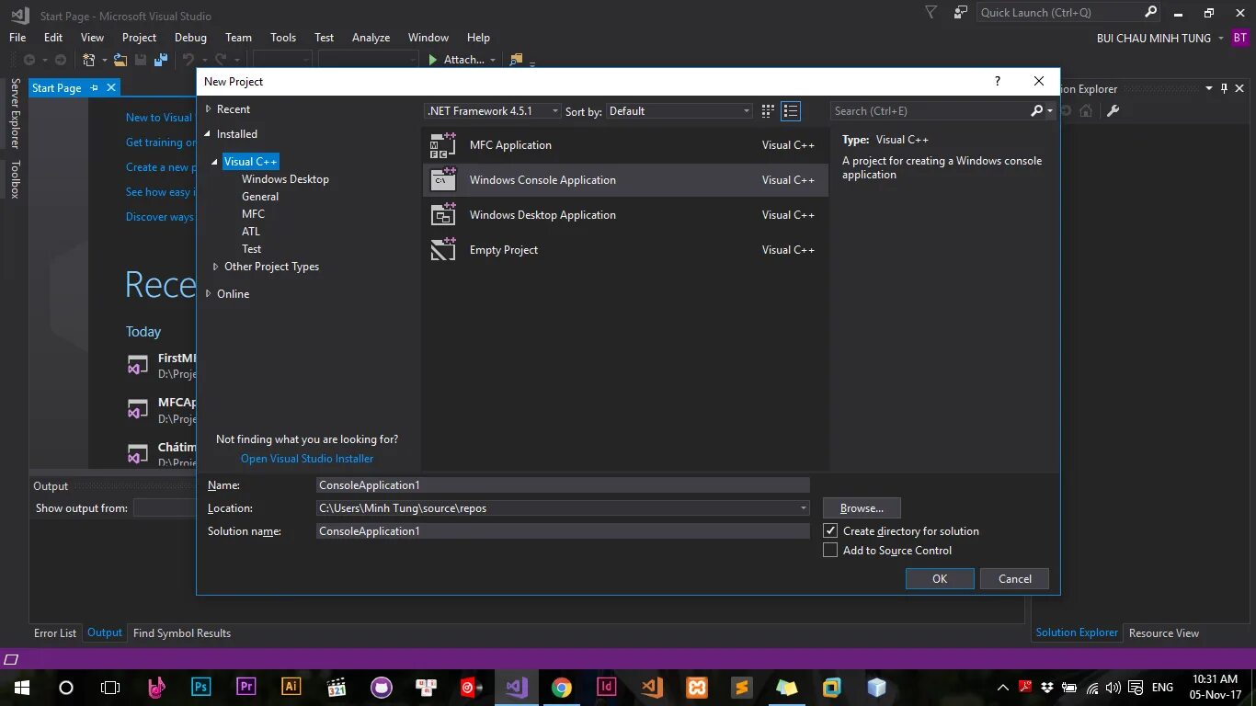Switch templates to medium icons list view
This screenshot has width=1256, height=706.
(791, 111)
